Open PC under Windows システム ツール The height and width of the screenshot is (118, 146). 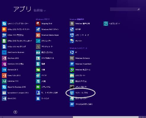(74, 52)
